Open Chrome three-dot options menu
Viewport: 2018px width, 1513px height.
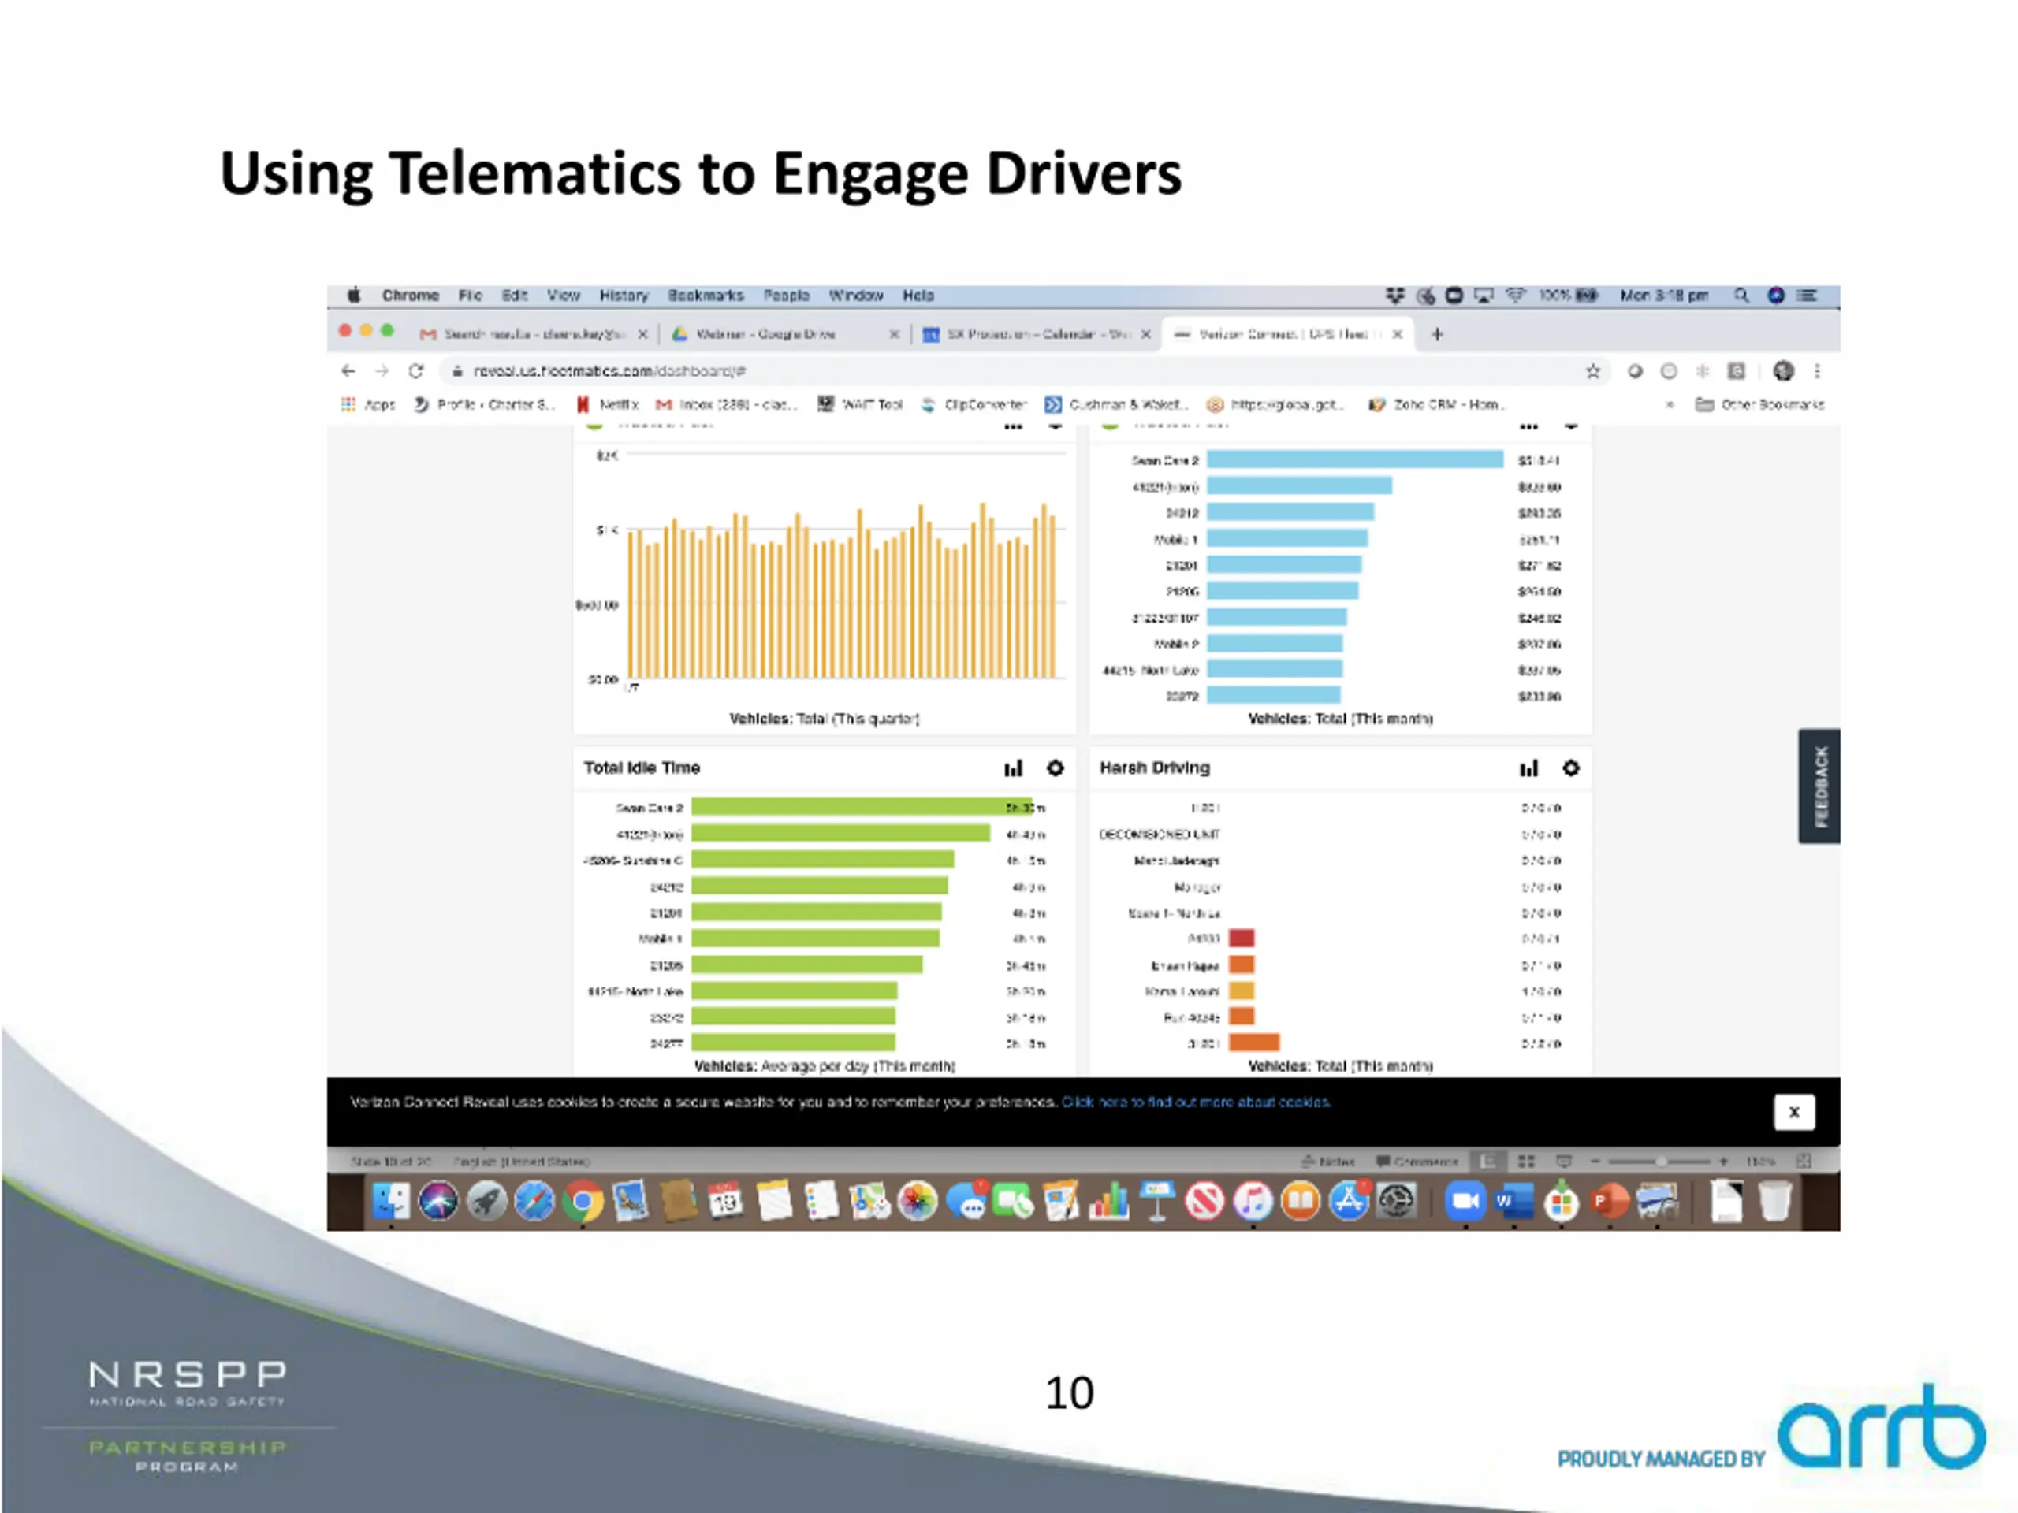coord(1817,371)
